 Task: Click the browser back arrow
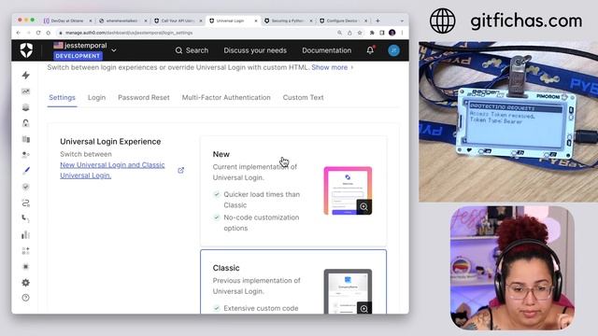19,33
